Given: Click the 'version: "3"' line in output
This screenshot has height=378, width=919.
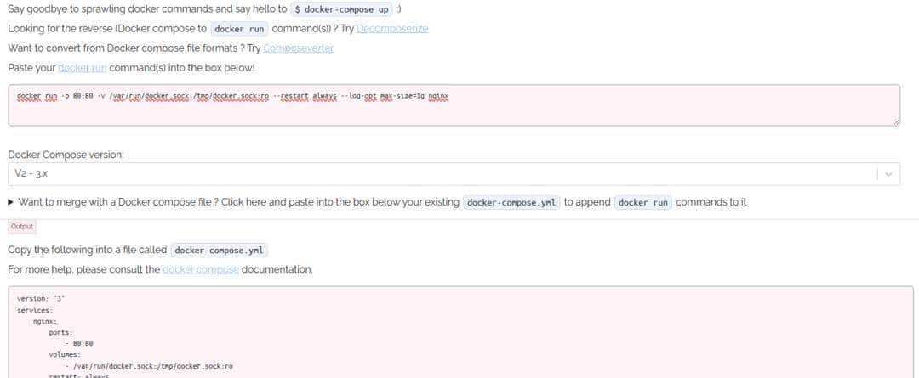Looking at the screenshot, I should (x=41, y=299).
